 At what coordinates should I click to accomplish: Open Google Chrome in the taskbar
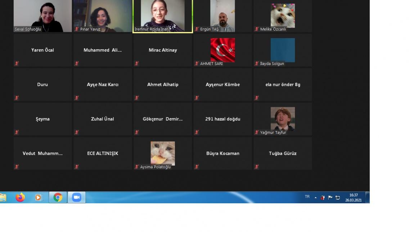point(58,197)
